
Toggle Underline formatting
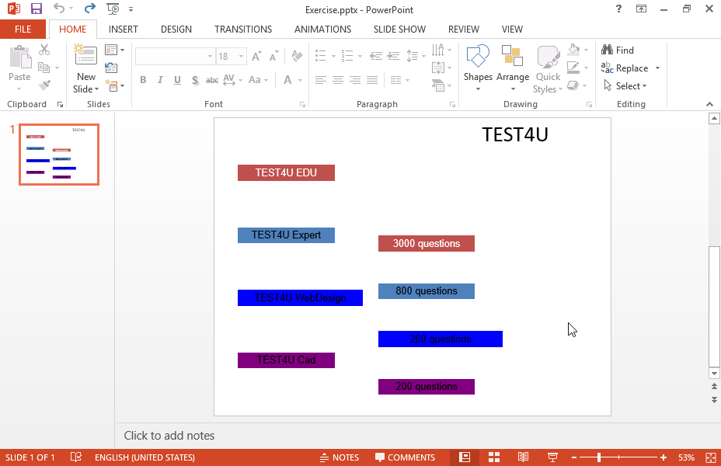click(x=177, y=80)
